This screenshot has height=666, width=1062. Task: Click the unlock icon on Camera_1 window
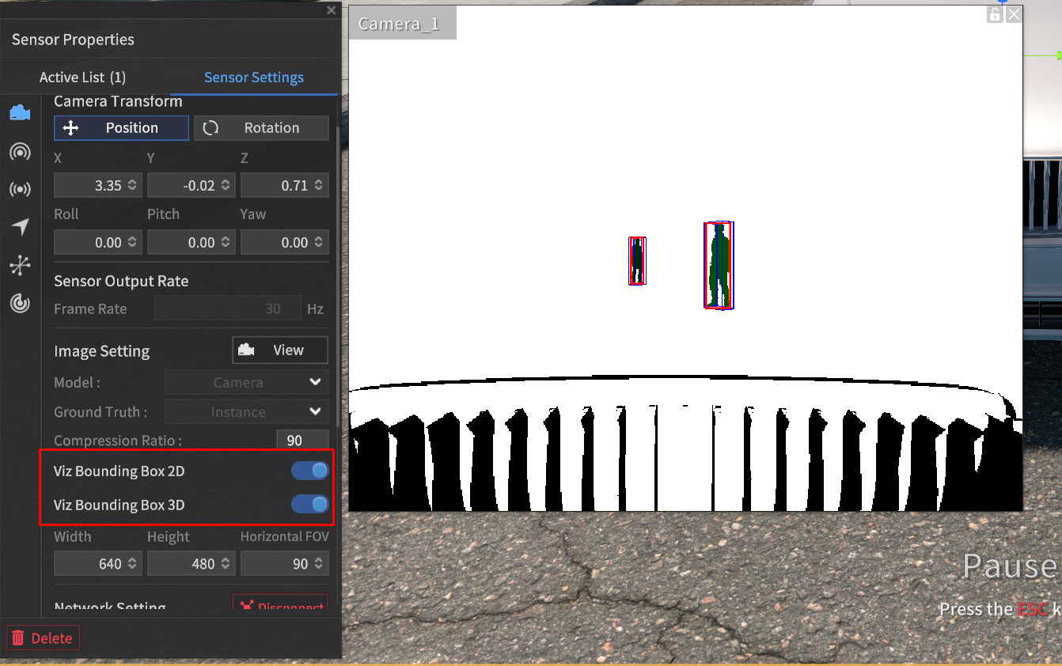pos(996,14)
